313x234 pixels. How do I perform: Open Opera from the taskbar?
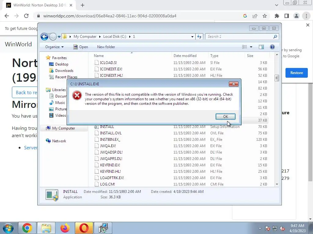point(84,228)
